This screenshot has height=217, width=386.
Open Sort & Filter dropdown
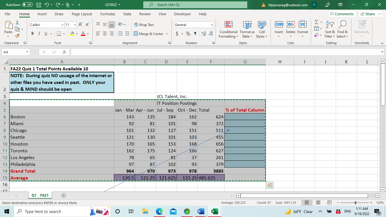click(330, 29)
